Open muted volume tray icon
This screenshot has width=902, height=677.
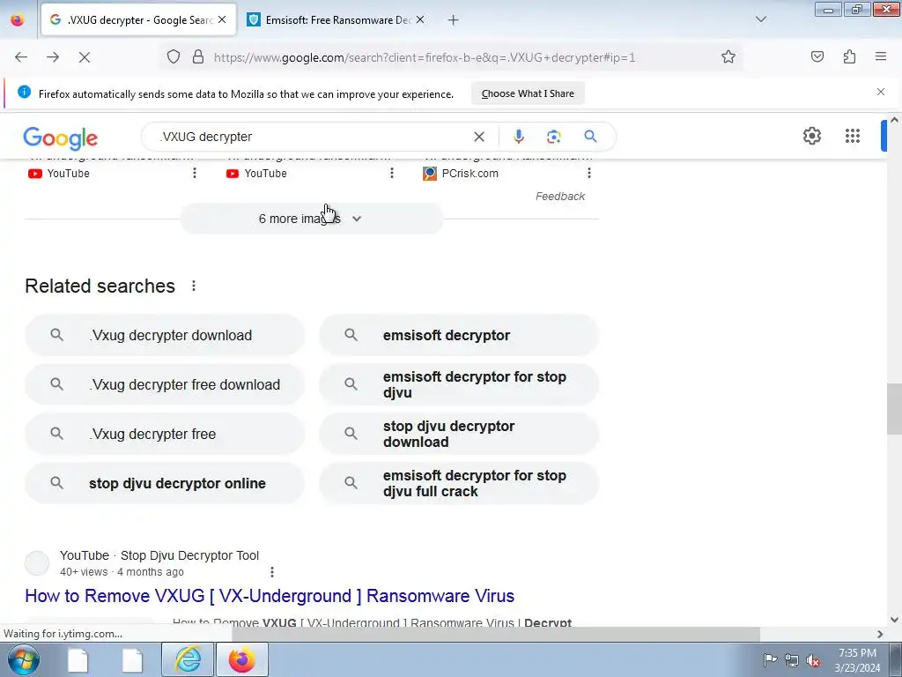point(813,660)
